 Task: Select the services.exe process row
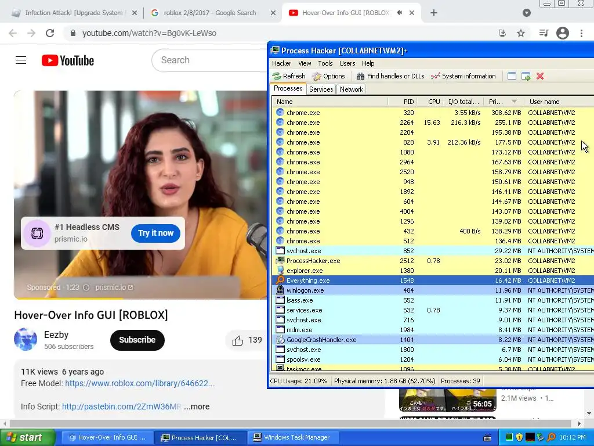[x=433, y=310]
